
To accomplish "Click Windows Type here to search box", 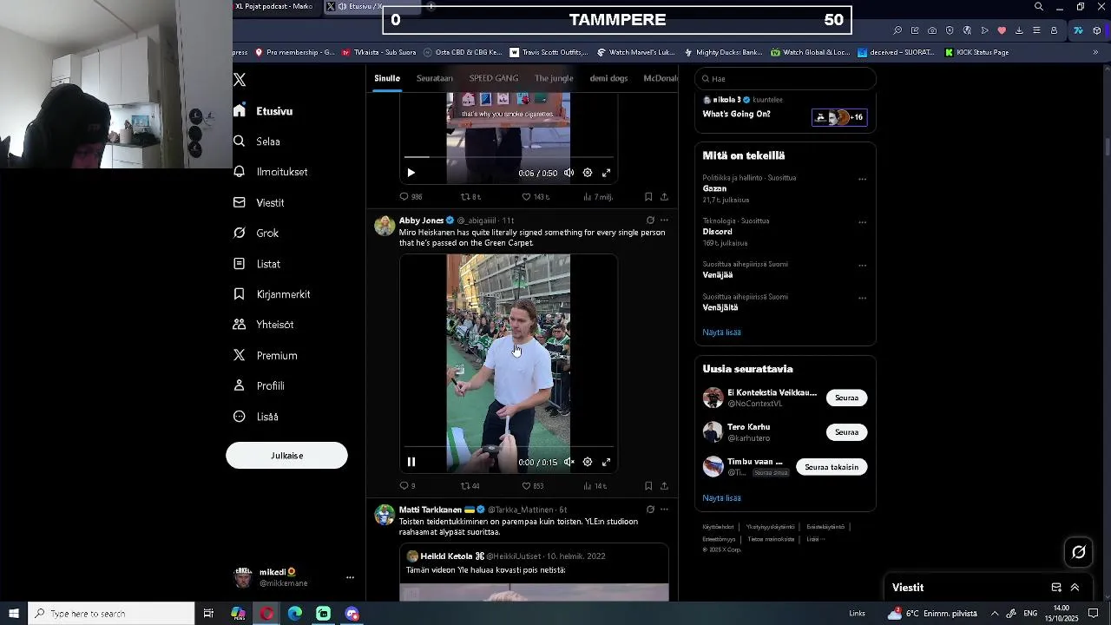I will tap(111, 614).
